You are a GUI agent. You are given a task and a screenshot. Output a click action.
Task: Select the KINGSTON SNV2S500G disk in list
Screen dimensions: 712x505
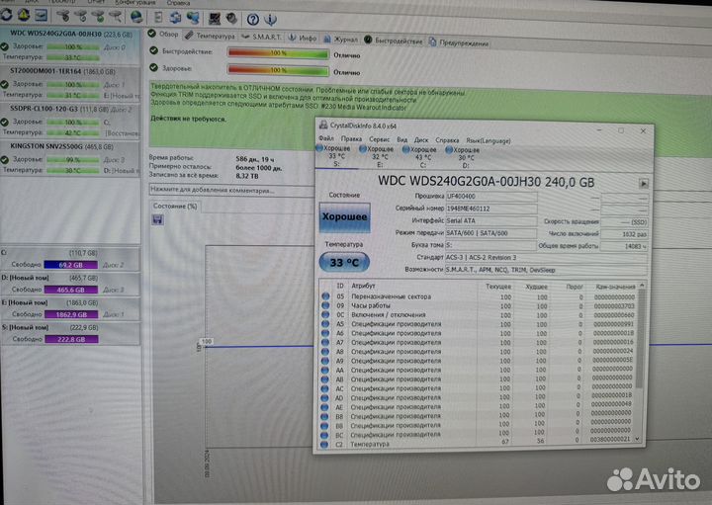70,158
